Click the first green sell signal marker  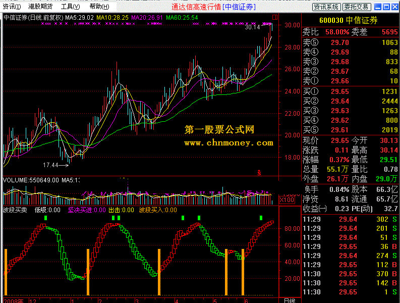point(46,218)
